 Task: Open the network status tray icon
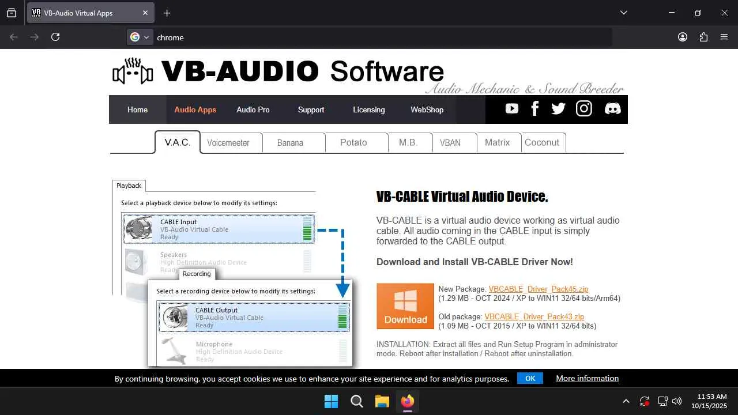pos(663,401)
